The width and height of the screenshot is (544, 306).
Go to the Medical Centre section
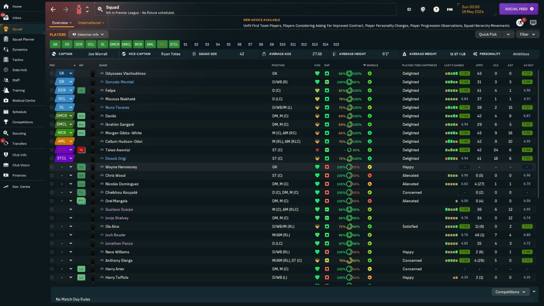pos(23,101)
